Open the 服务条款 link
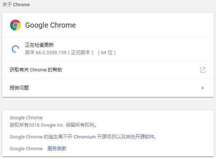The width and height of the screenshot is (216, 158). [x=57, y=149]
